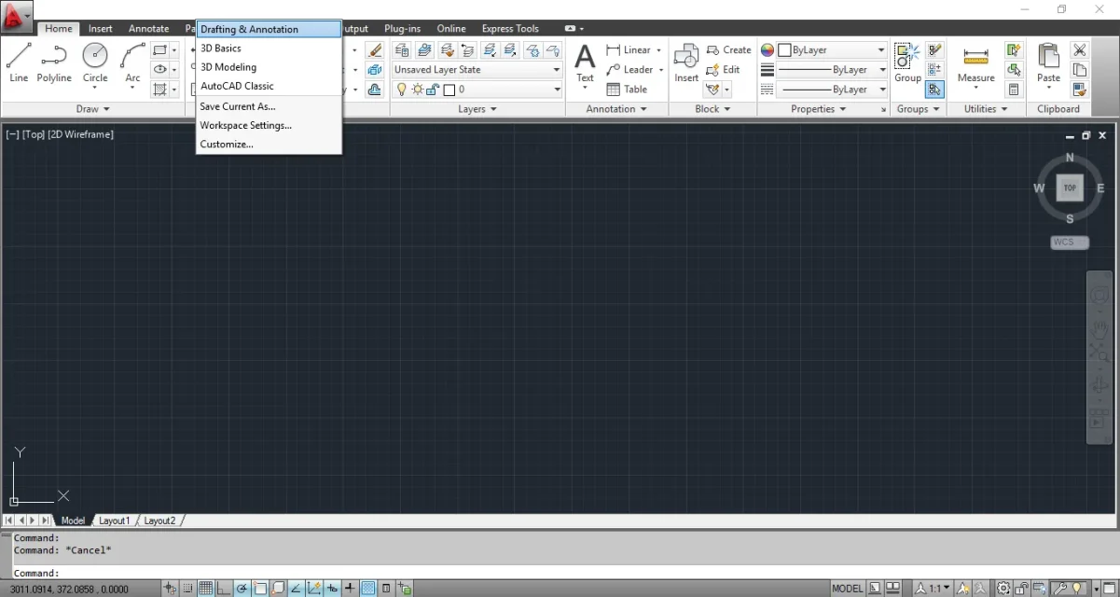Switch to the Annotate ribbon tab
Image resolution: width=1120 pixels, height=597 pixels.
pyautogui.click(x=149, y=29)
